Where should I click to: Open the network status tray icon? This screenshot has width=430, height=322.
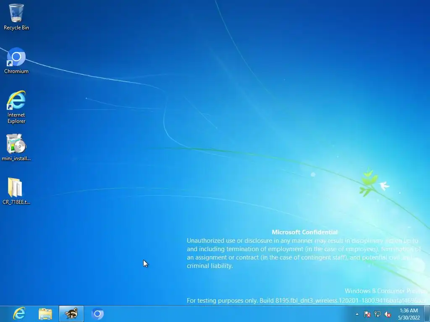tap(378, 314)
